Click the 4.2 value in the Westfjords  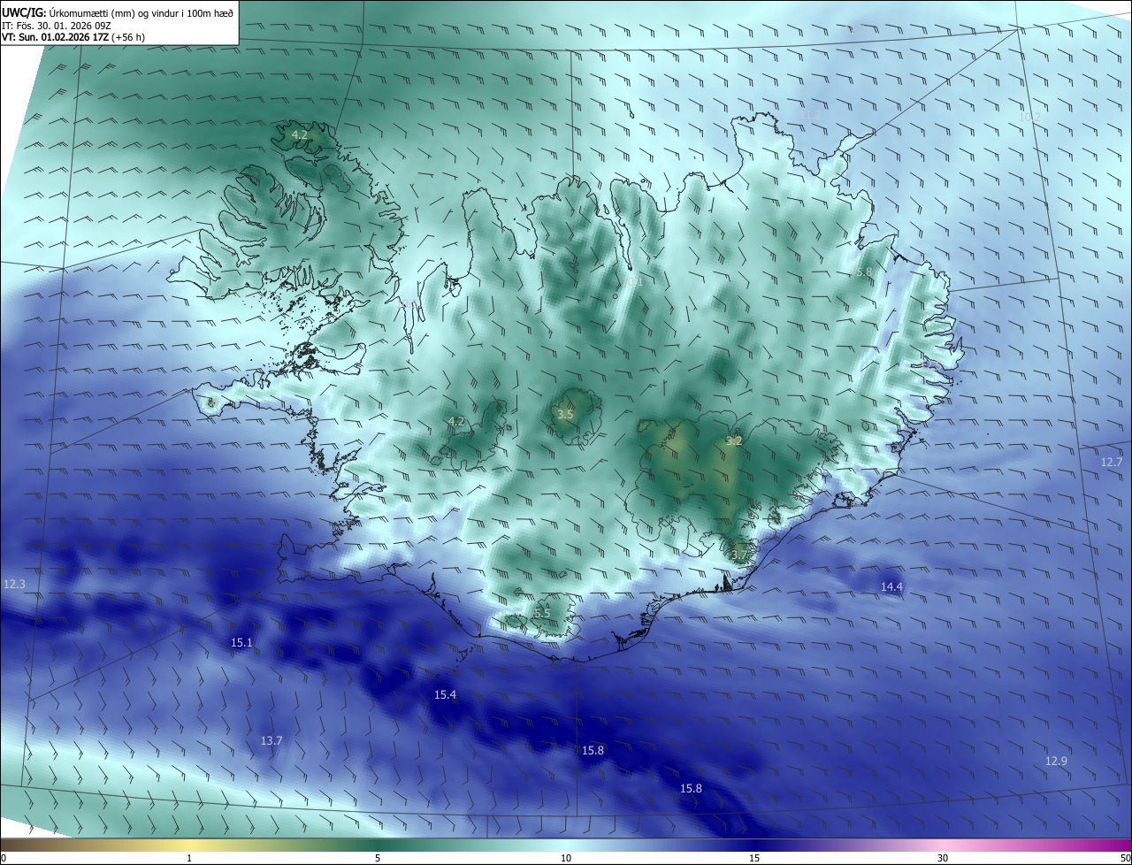(300, 135)
